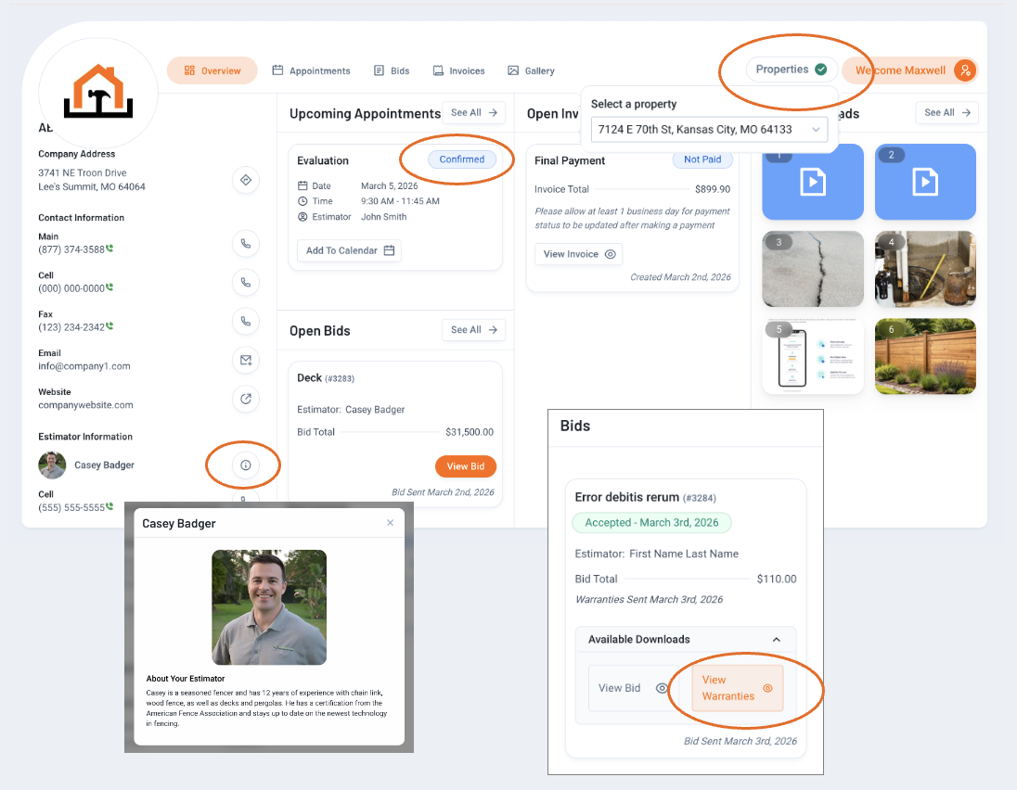This screenshot has height=790, width=1017.
Task: Click the estimator name John Smith
Action: click(x=384, y=217)
